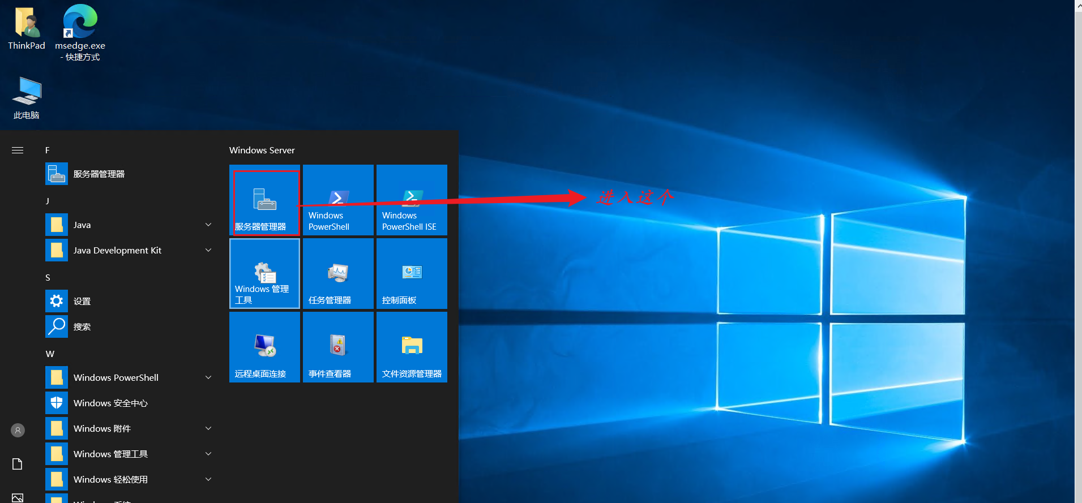Open the 任务管理器 tile
Viewport: 1082px width, 503px height.
tap(338, 273)
